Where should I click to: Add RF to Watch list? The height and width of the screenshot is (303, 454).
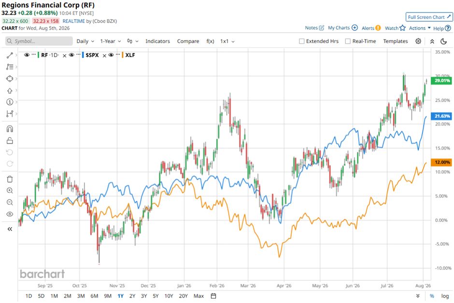pos(395,28)
